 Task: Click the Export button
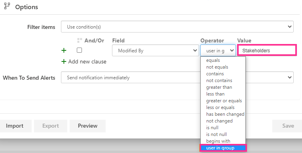[50, 126]
